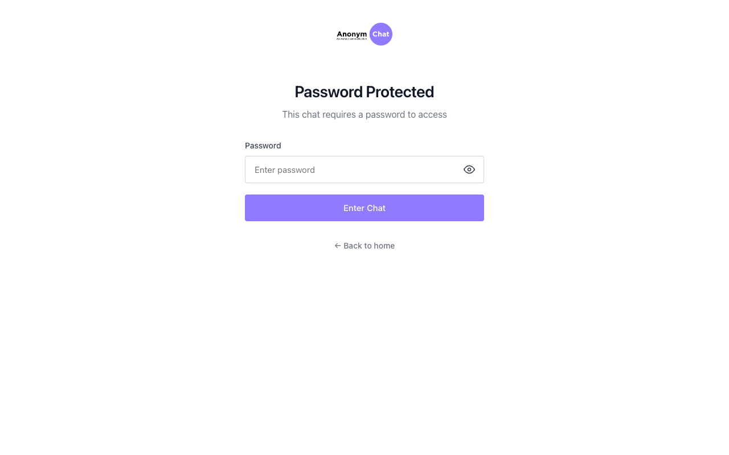Click the left arrow beside Back to home
This screenshot has width=729, height=455.
(337, 246)
